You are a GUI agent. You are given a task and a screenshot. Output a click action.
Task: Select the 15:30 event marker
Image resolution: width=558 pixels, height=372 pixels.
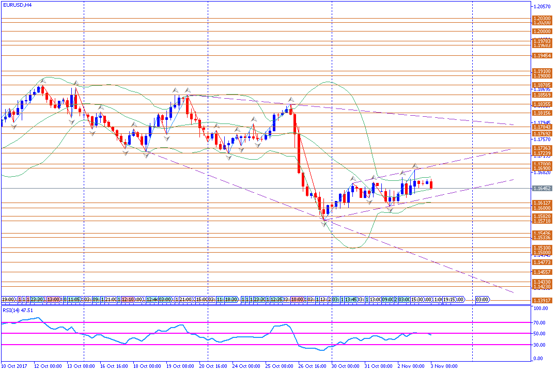pos(417,299)
